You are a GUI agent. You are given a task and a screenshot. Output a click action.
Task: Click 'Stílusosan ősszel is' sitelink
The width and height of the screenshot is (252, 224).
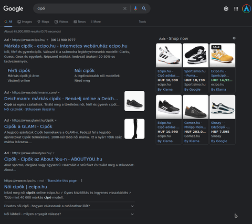pyautogui.click(x=40, y=109)
